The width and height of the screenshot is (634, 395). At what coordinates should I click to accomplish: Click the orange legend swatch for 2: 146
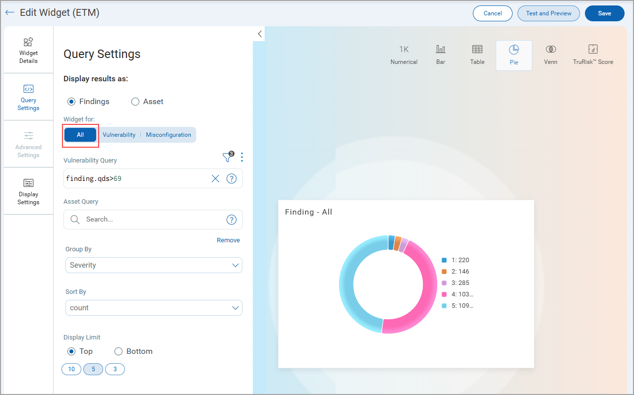pyautogui.click(x=444, y=272)
